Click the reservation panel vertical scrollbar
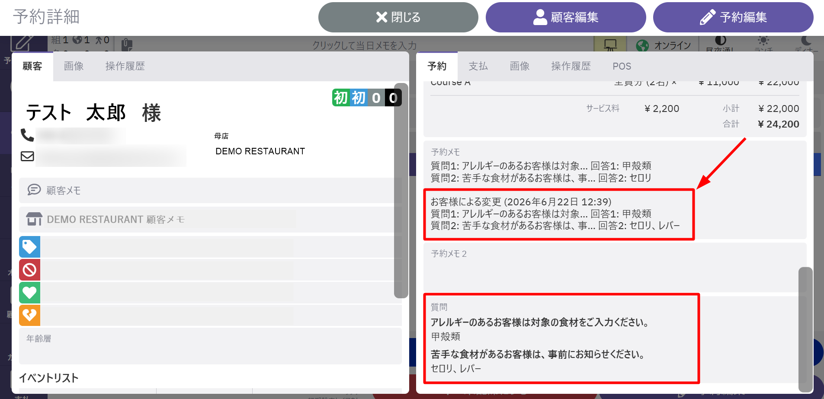 [805, 330]
